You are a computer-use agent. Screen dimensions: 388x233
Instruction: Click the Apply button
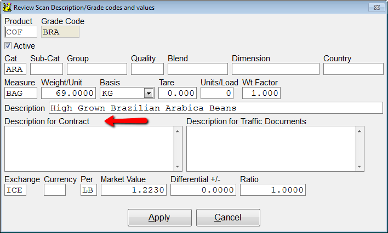click(159, 218)
